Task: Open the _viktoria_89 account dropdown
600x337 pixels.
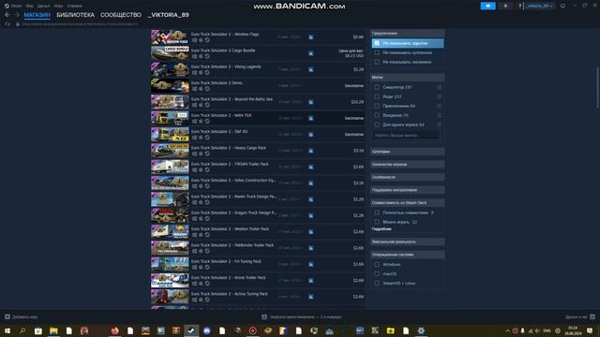Action: pyautogui.click(x=539, y=6)
